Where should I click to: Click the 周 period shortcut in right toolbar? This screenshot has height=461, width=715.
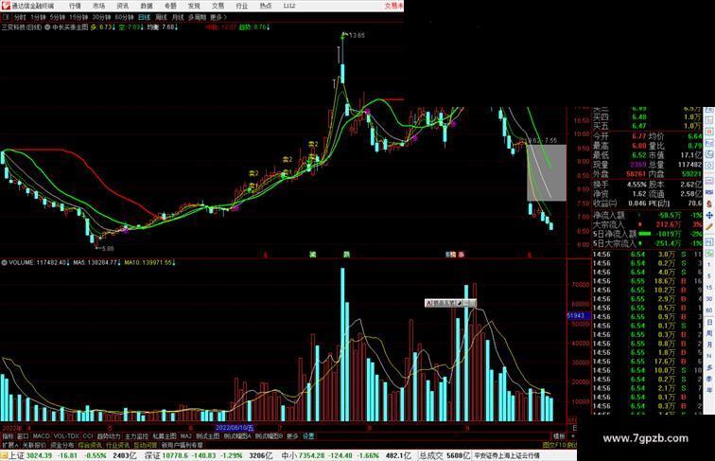click(x=709, y=333)
